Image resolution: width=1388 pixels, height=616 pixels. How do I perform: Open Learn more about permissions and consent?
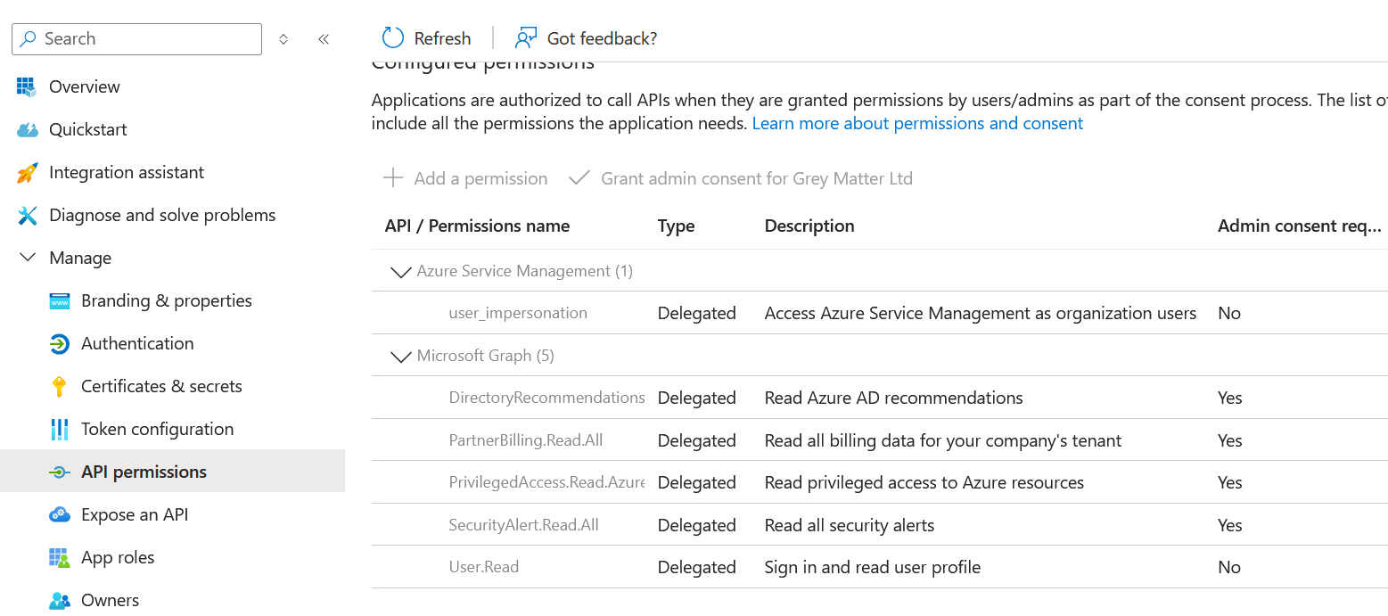(x=917, y=123)
